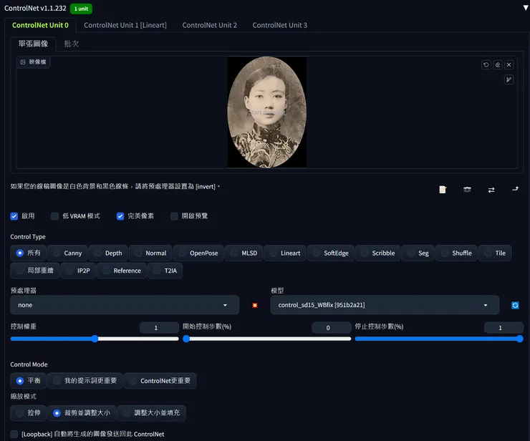Select the 所有 control type
The width and height of the screenshot is (530, 441).
(x=29, y=253)
